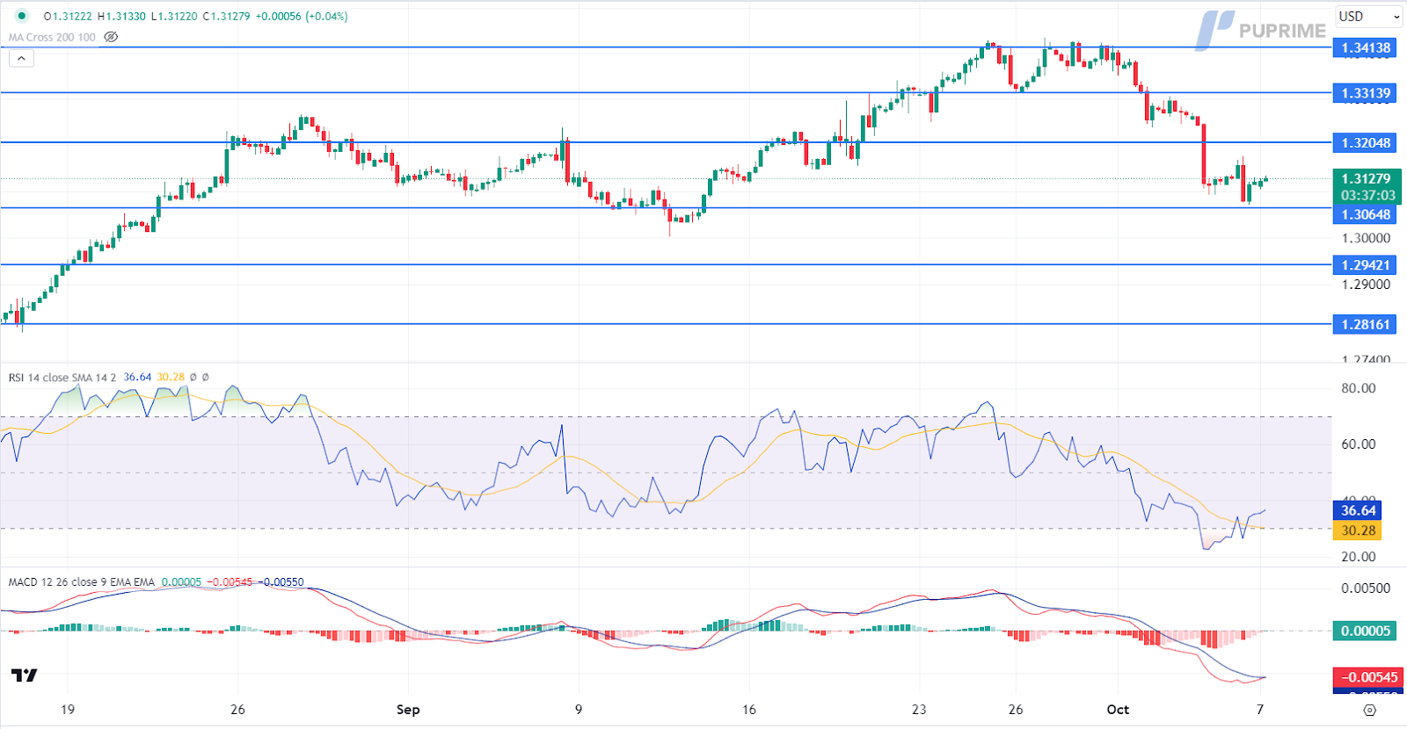The width and height of the screenshot is (1407, 729).
Task: Click the 1.32048 price line label
Action: coord(1365,143)
